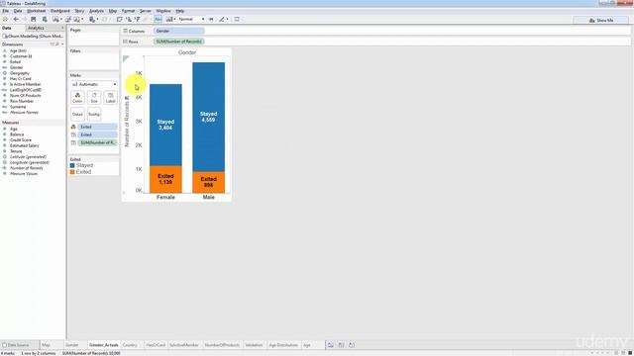634x356 pixels.
Task: Switch to the Age Distribution sheet tab
Action: coord(283,345)
